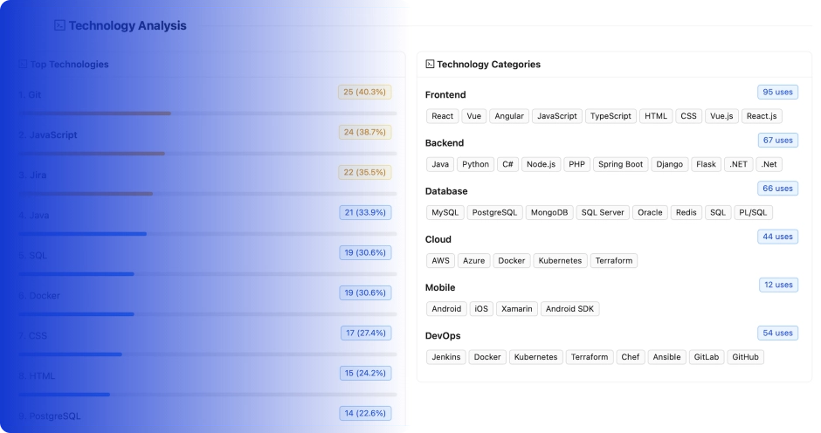Click the Database category heading

point(446,190)
